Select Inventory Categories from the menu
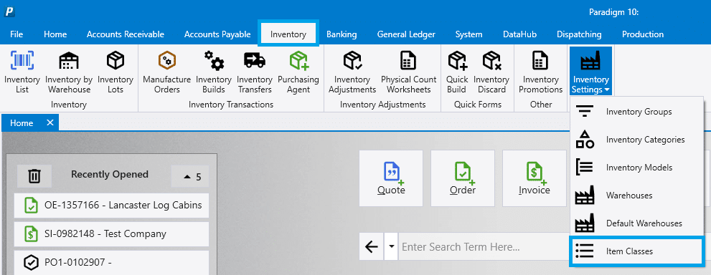Screen dimensions: 711x275 (636, 140)
